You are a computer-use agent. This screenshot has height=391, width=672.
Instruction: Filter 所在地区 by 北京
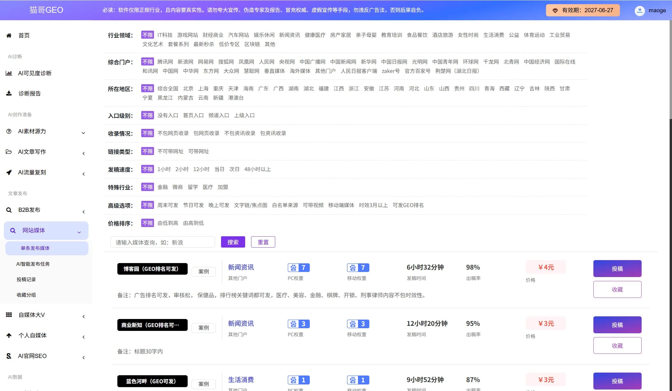click(188, 89)
